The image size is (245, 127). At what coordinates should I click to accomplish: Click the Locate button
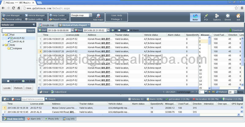[7, 88]
